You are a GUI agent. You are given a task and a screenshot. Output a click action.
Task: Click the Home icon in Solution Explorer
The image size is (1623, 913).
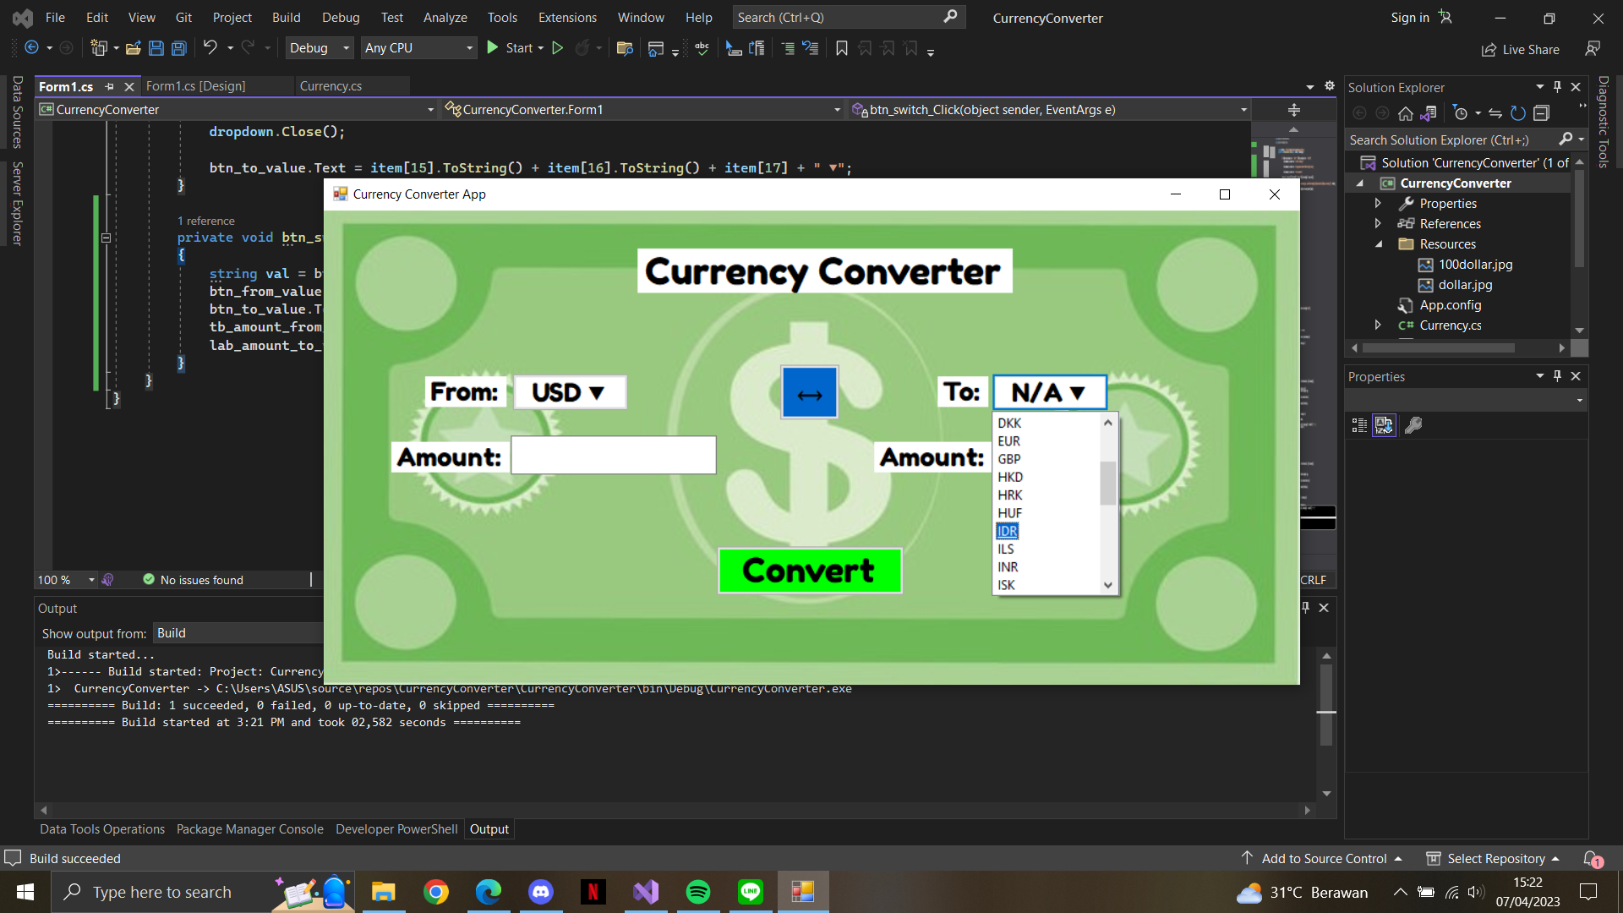pyautogui.click(x=1405, y=113)
